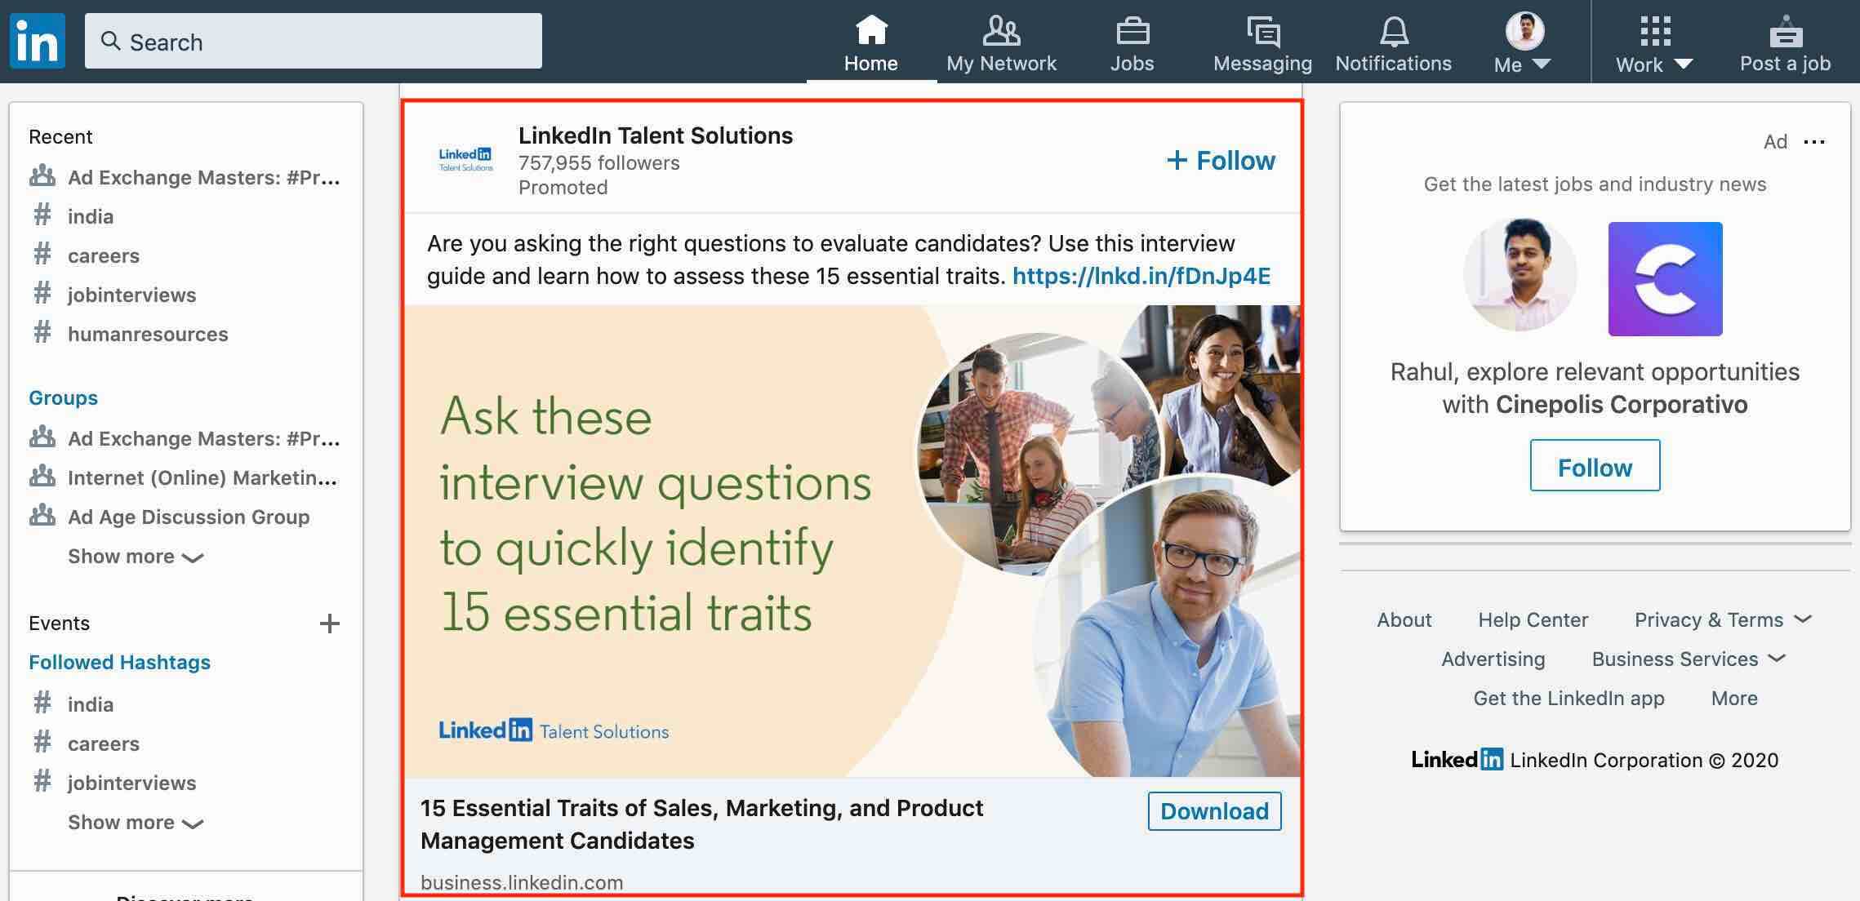The image size is (1860, 901).
Task: Click hashtag icon beside recent jobinterviews
Action: tap(42, 295)
